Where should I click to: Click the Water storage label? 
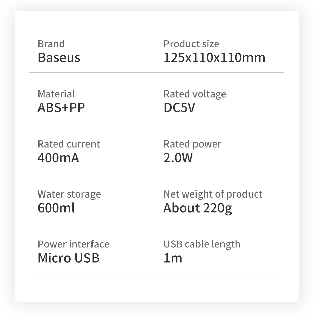69,194
